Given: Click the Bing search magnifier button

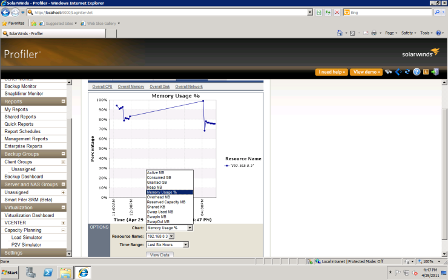Looking at the screenshot, I should [437, 12].
